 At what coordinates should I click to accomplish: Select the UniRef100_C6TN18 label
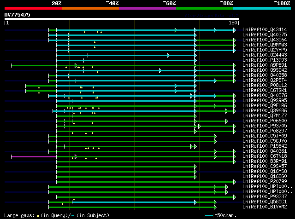tap(265, 156)
